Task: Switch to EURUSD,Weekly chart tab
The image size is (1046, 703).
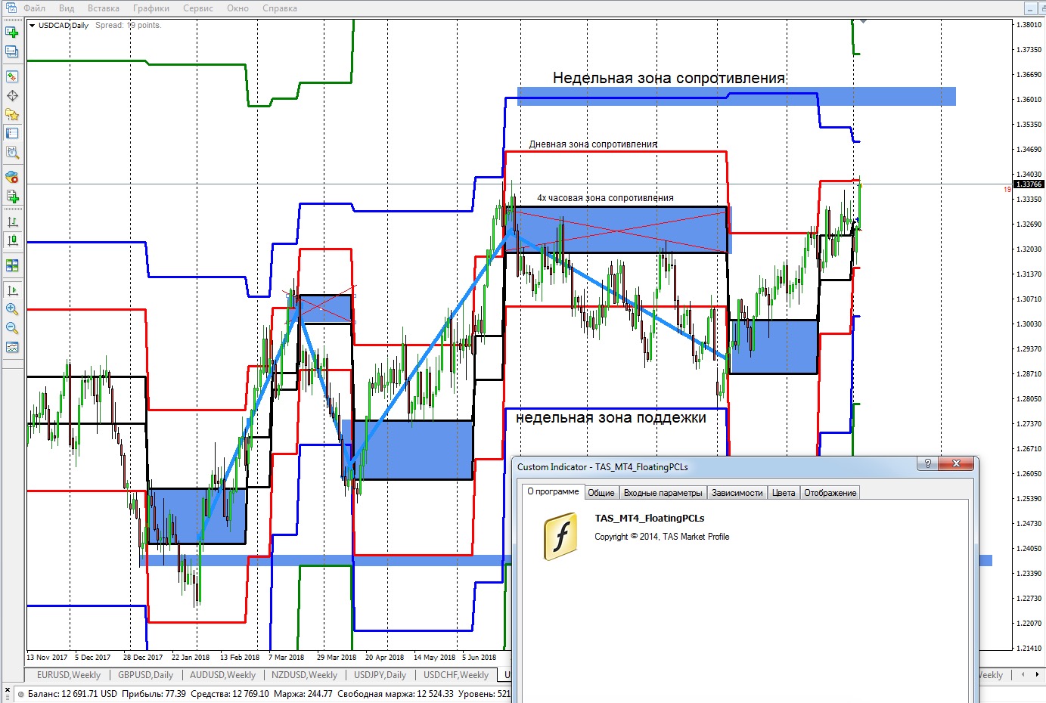Action: point(69,675)
